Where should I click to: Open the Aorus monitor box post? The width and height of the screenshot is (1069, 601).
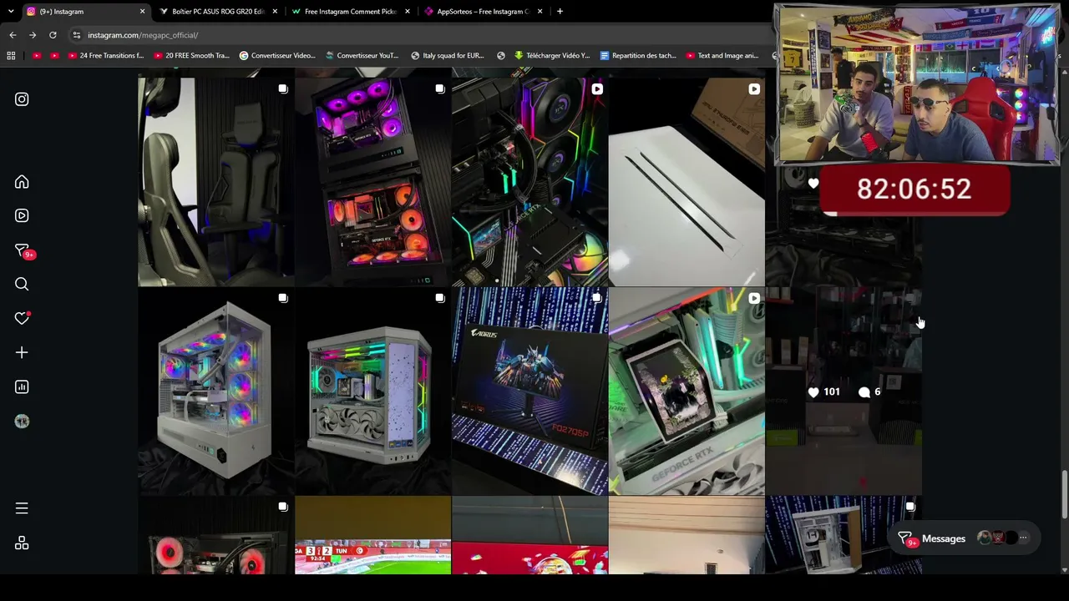pos(529,391)
